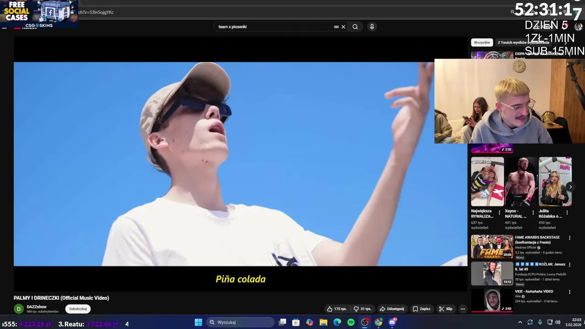
Task: Open the DAZZshow channel name link
Action: (x=37, y=307)
